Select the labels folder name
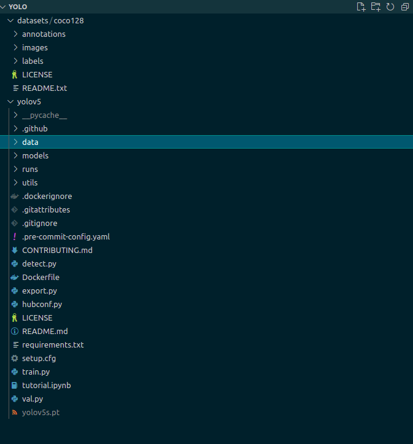The image size is (413, 444). pyautogui.click(x=33, y=61)
